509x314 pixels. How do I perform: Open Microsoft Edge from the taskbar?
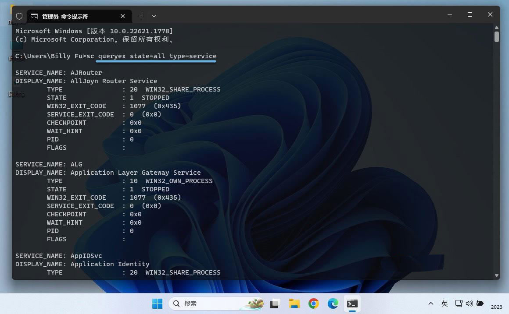click(333, 303)
